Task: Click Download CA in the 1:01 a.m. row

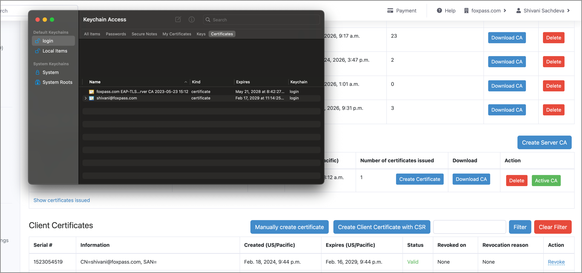Action: tap(507, 86)
